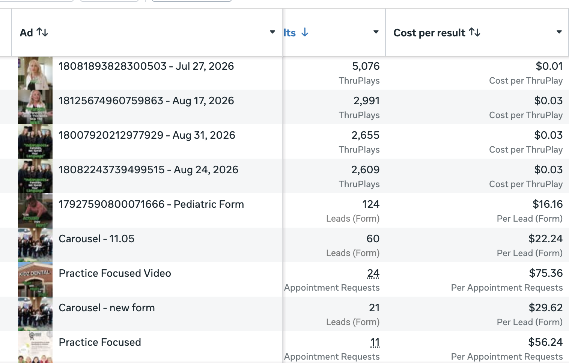The height and width of the screenshot is (363, 569).
Task: Open thumbnail for the Aug 31, 2026 ad
Action: (x=35, y=141)
